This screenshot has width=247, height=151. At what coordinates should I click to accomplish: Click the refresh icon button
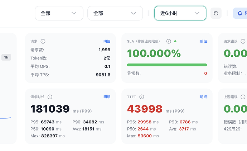point(216,13)
